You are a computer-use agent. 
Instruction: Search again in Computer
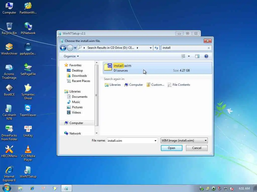click(x=134, y=85)
